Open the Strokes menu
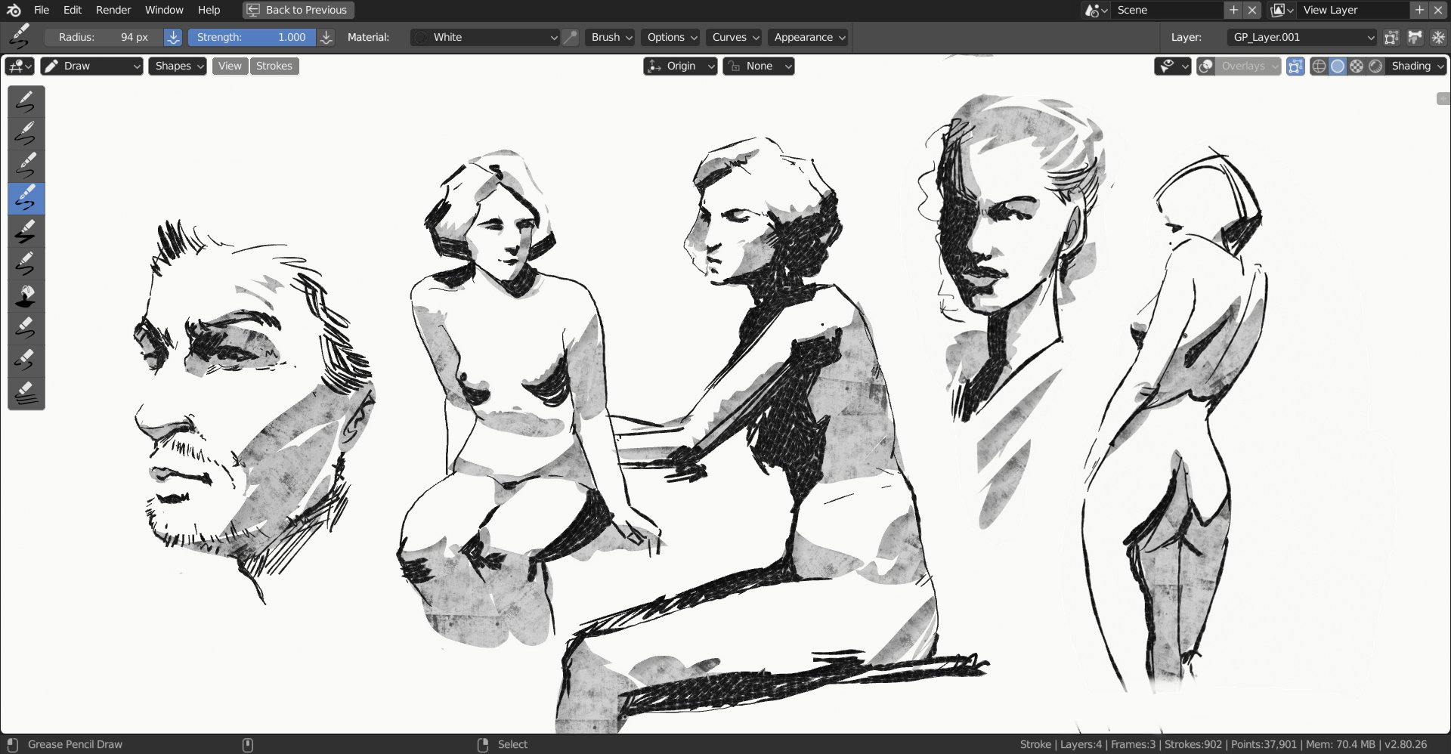The width and height of the screenshot is (1451, 754). coord(274,66)
